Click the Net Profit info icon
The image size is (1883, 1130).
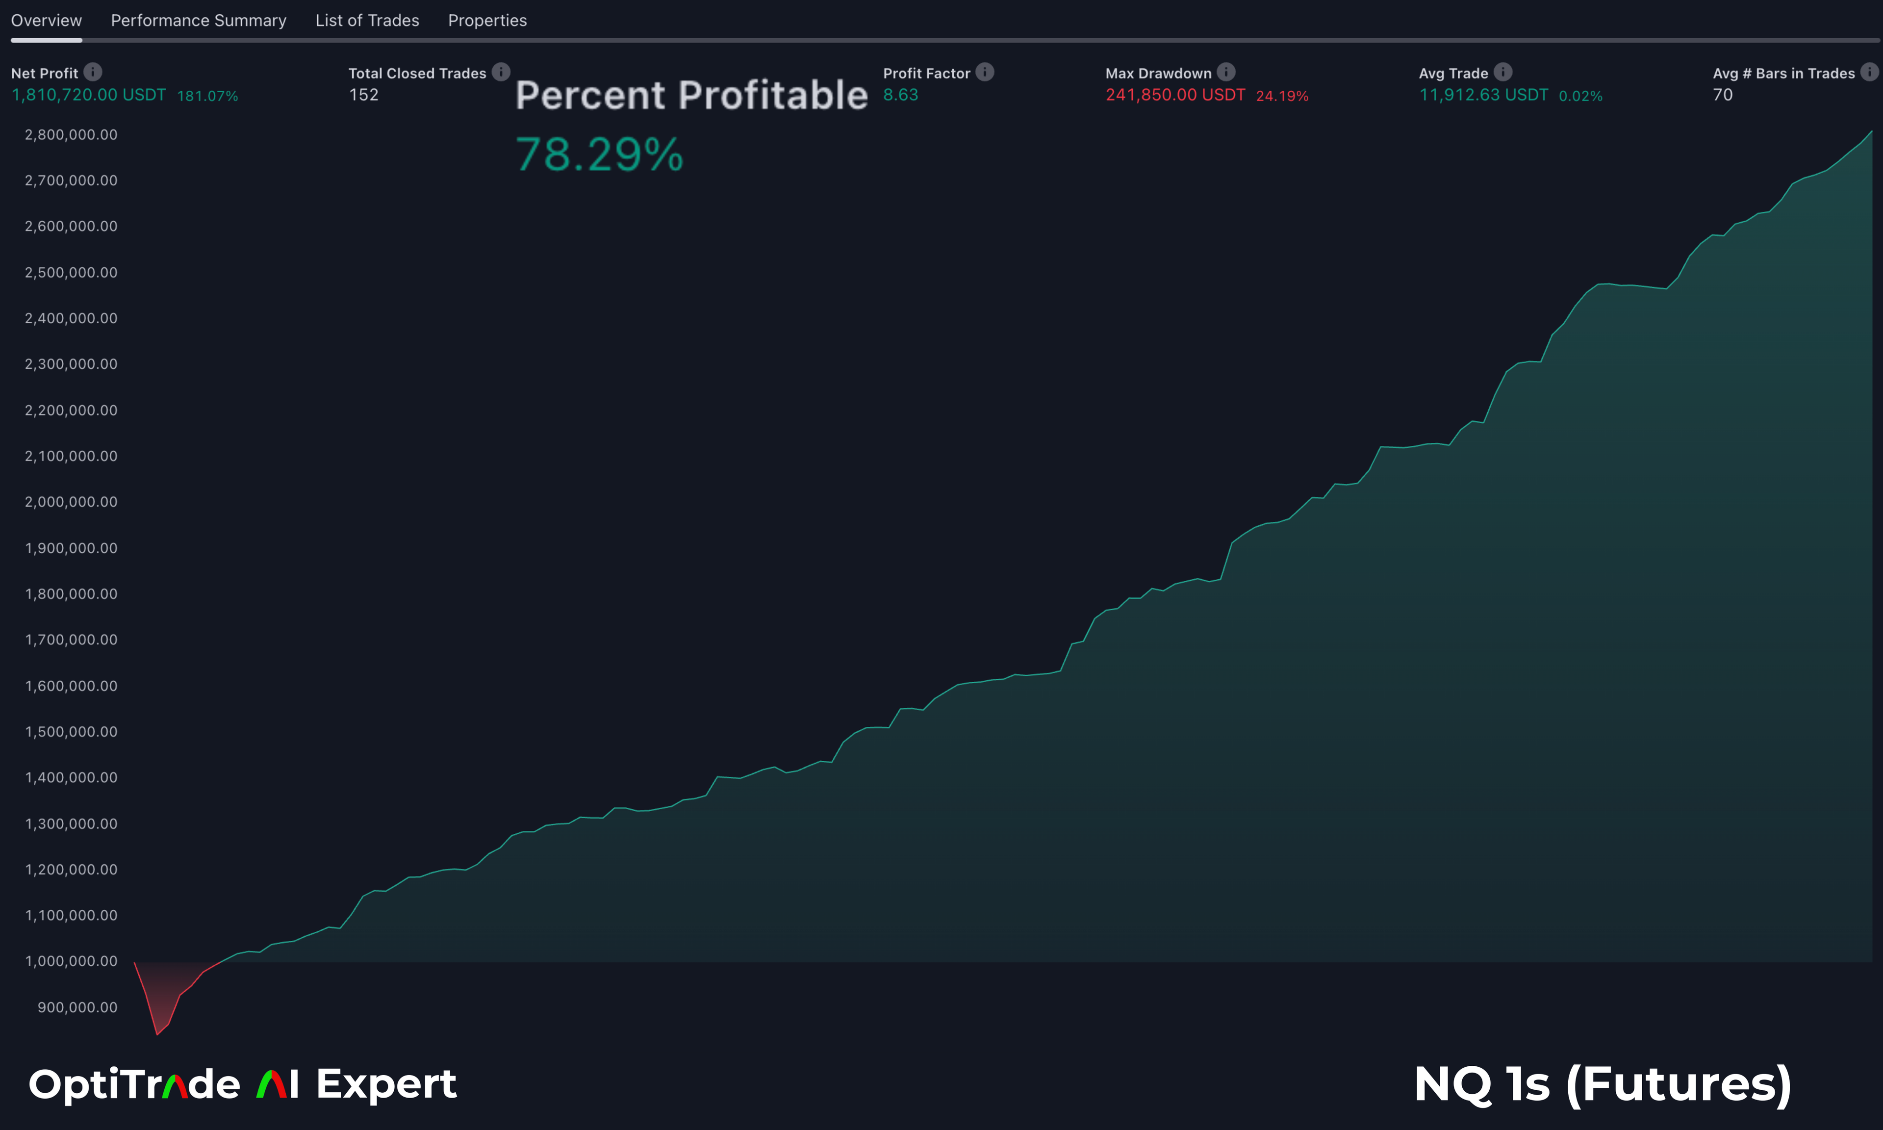pos(93,72)
